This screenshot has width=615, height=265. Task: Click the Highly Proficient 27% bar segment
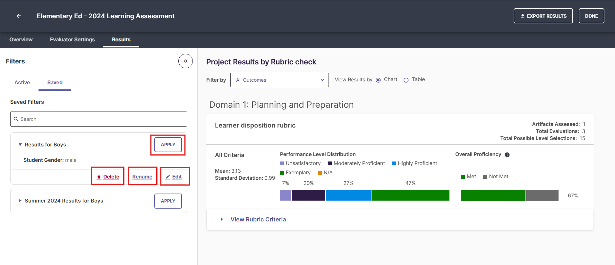(x=348, y=195)
